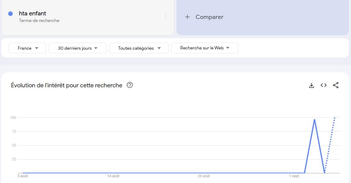351x183 pixels.
Task: Open the more options menu for hta enfant
Action: point(165,16)
